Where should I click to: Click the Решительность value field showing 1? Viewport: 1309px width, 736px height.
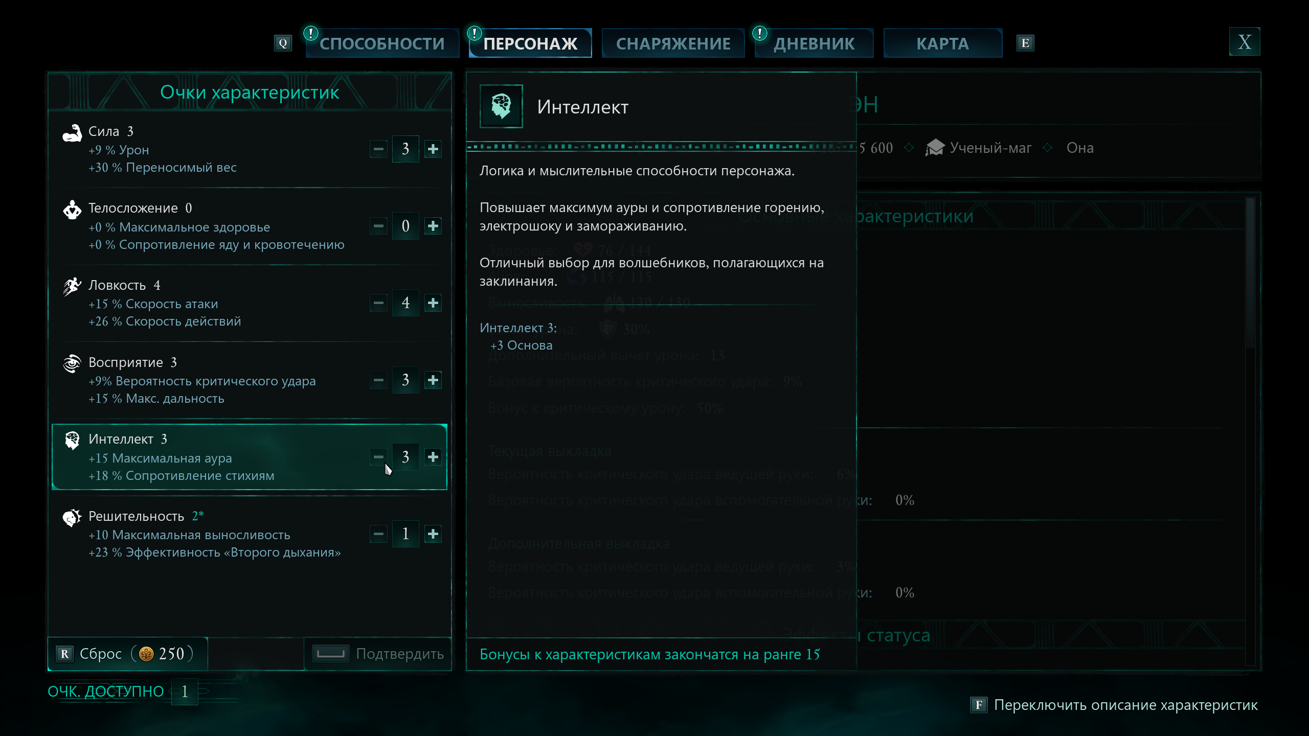[x=405, y=534]
